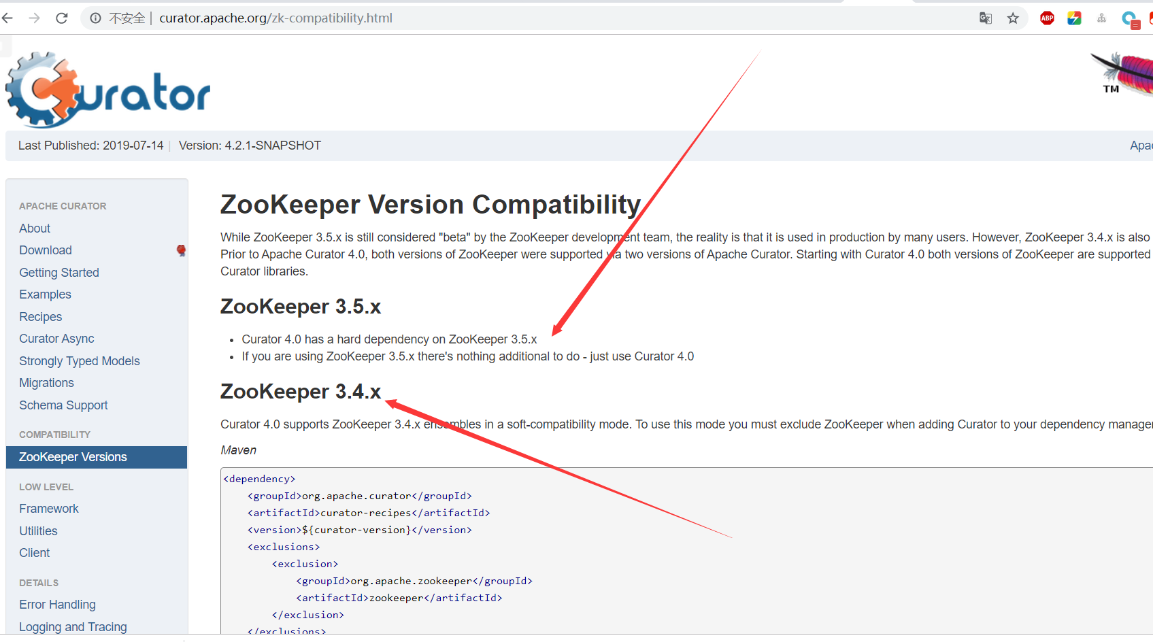Click 'Last Published: 2019-07-14' text
Image resolution: width=1153 pixels, height=642 pixels.
[90, 146]
